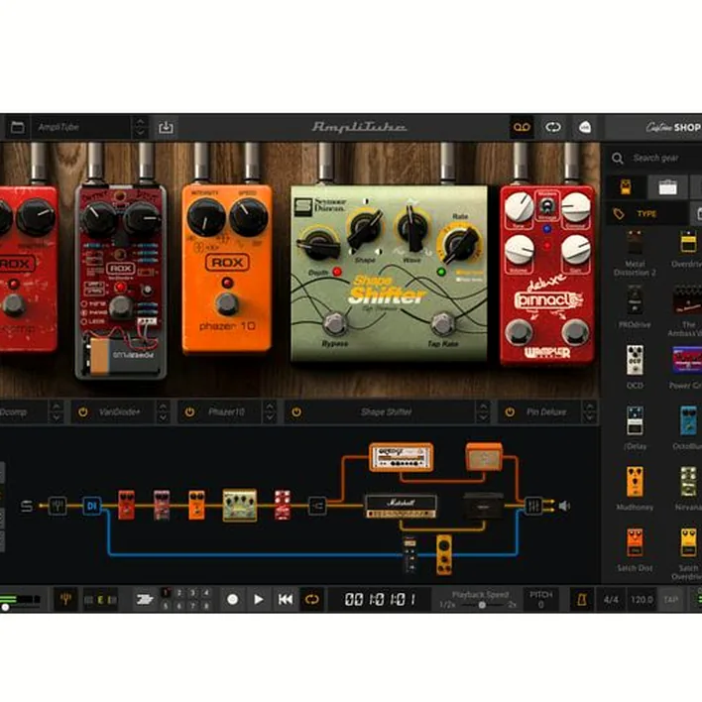Viewport: 702px width, 702px height.
Task: Select recorder track 2
Action: pos(179,593)
